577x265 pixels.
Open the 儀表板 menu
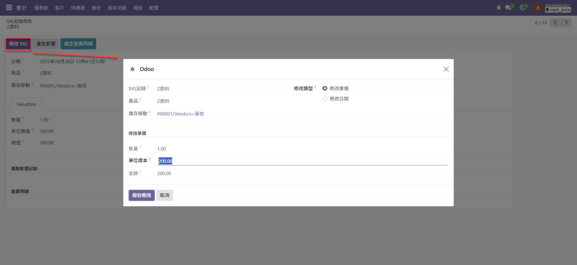(41, 8)
